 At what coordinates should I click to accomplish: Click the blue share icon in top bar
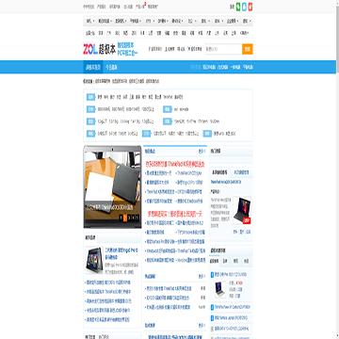[x=244, y=7]
